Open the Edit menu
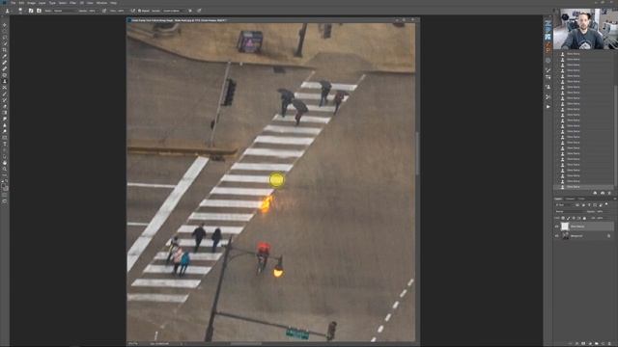Image resolution: width=618 pixels, height=347 pixels. 21,3
